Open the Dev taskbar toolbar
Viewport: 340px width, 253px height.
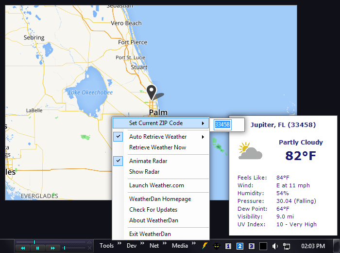[x=132, y=246]
